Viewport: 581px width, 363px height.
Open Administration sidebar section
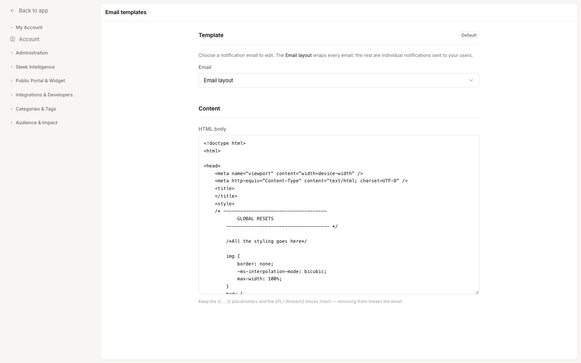click(x=32, y=53)
